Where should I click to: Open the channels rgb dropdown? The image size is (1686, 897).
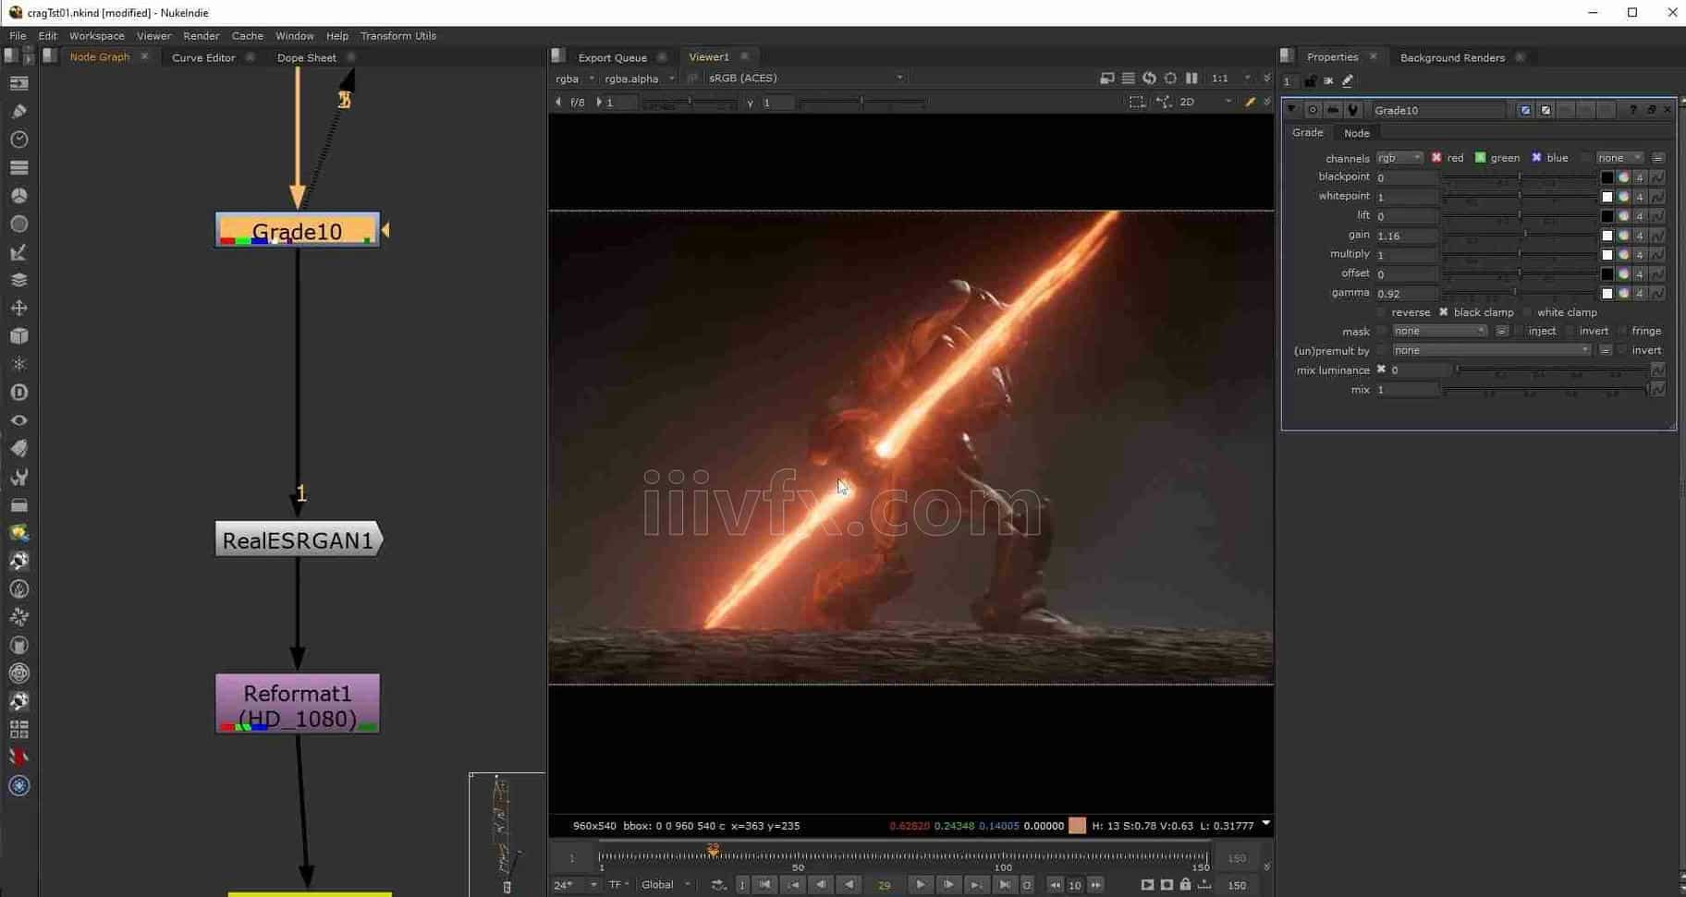pyautogui.click(x=1399, y=158)
